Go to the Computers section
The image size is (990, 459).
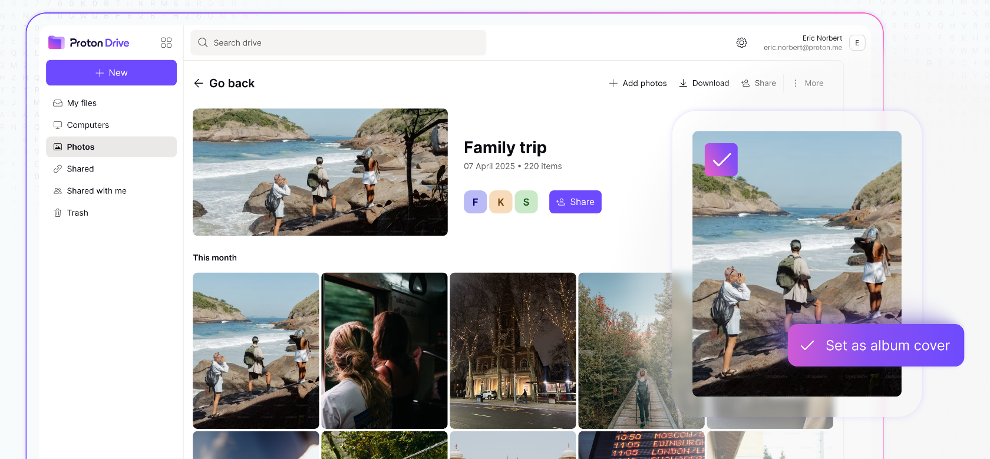click(88, 125)
